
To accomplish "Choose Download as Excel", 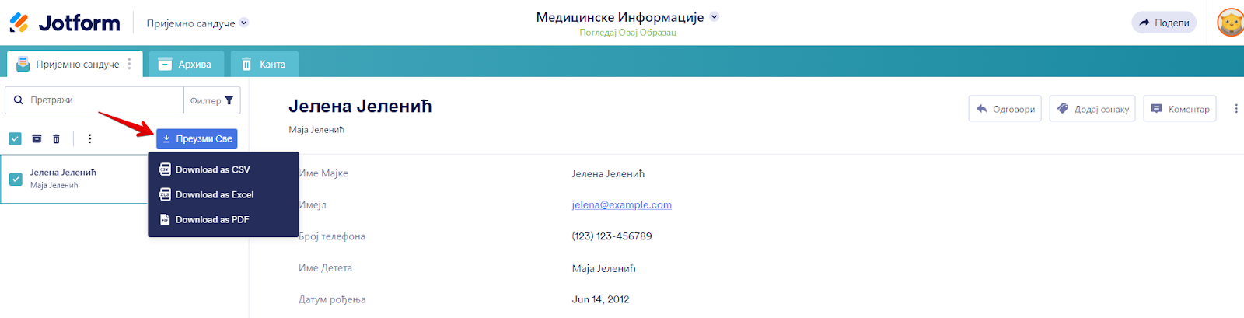I will point(214,194).
